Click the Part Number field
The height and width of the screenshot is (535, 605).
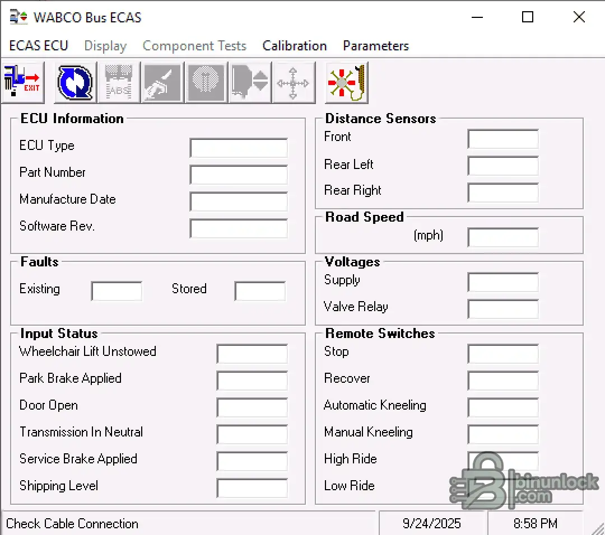(239, 175)
